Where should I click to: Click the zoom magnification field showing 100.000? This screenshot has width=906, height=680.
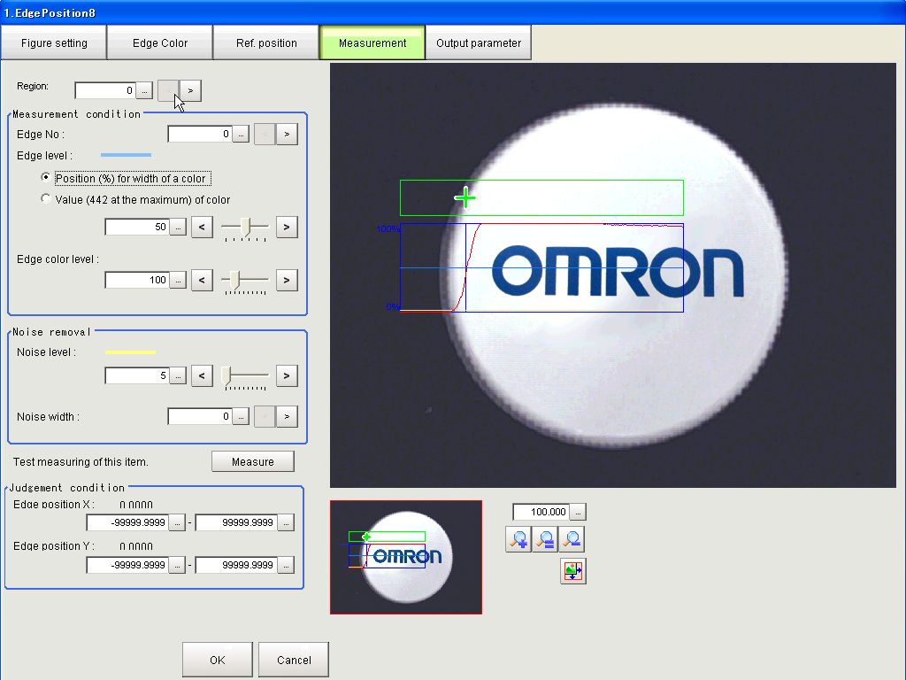[x=541, y=512]
